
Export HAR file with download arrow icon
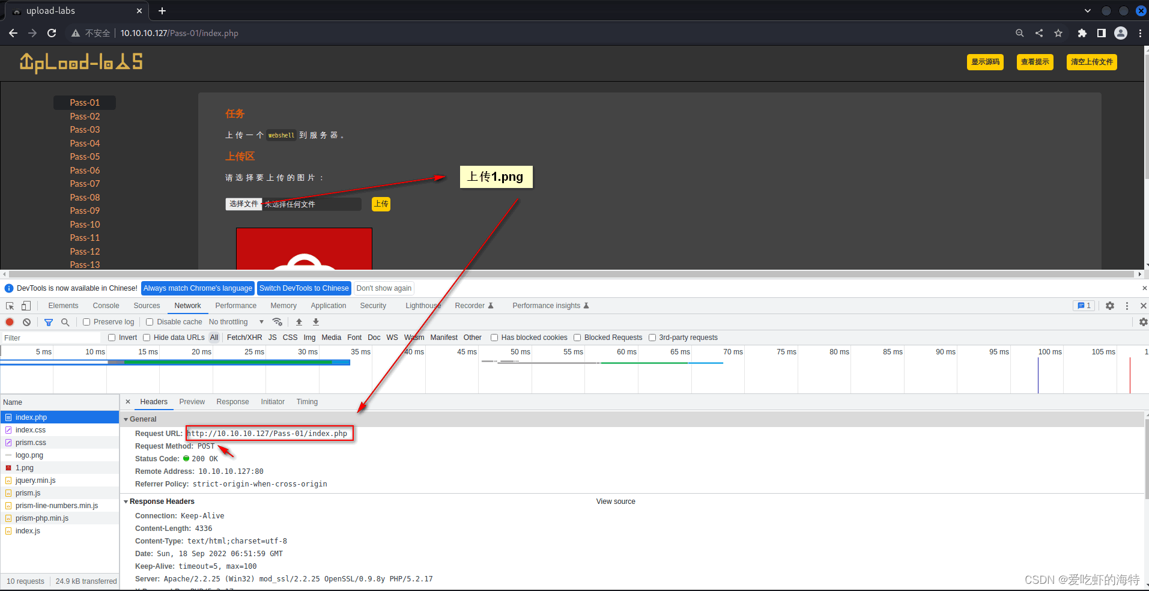[x=315, y=322]
